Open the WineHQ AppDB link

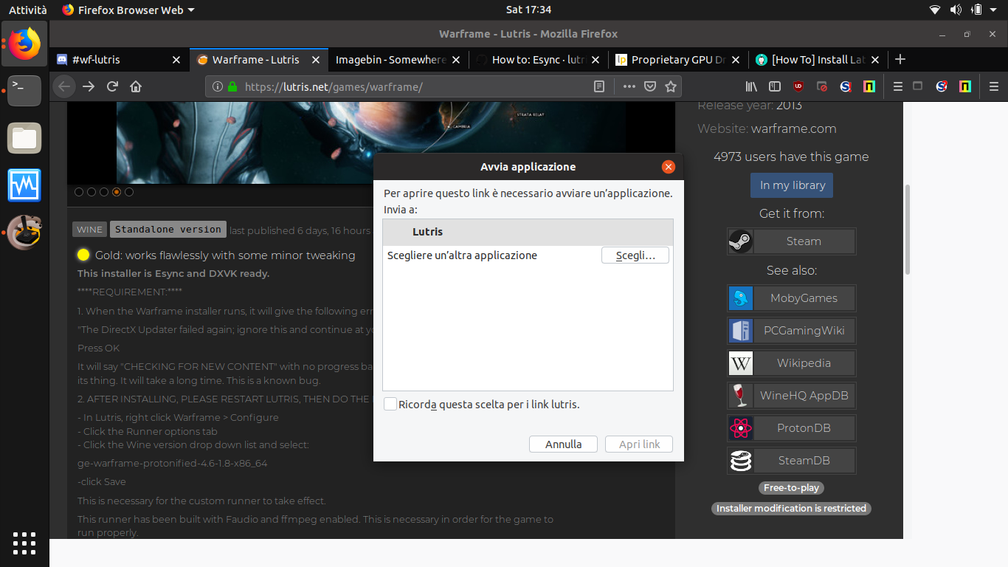(792, 396)
